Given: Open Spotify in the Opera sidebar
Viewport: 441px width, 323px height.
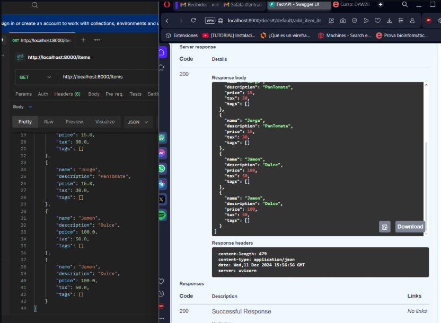Looking at the screenshot, I should 162,215.
